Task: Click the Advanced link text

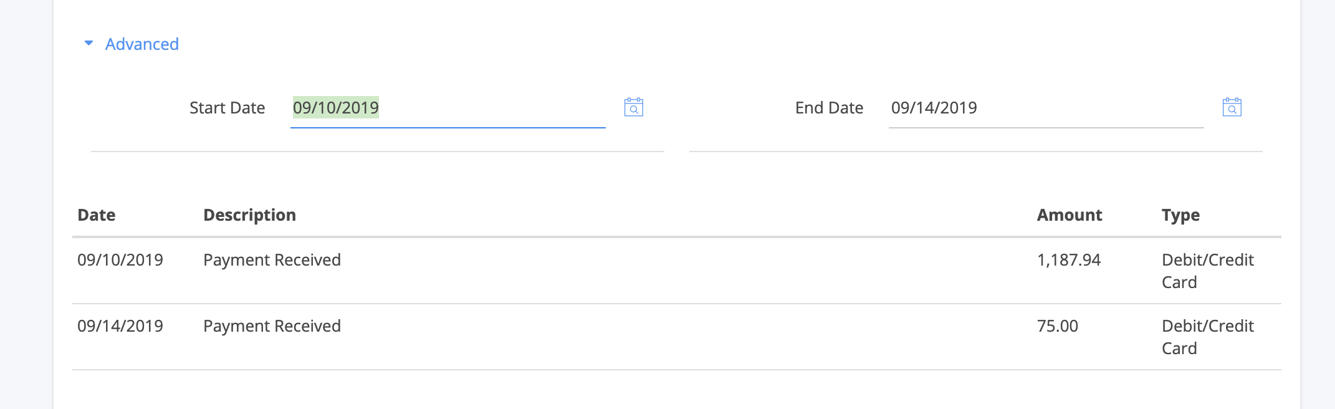Action: point(142,44)
